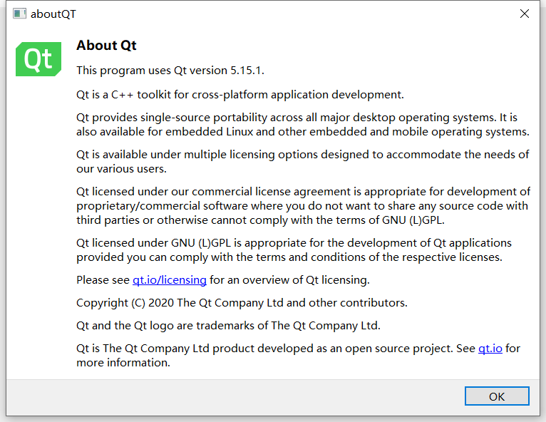
Task: Click the GNU (L)GPL applications paragraph
Action: tap(292, 249)
